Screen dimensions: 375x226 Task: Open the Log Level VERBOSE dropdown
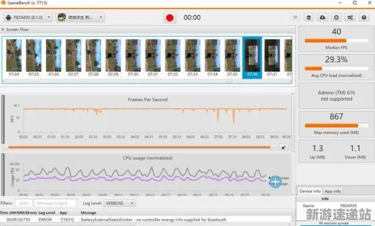click(120, 203)
